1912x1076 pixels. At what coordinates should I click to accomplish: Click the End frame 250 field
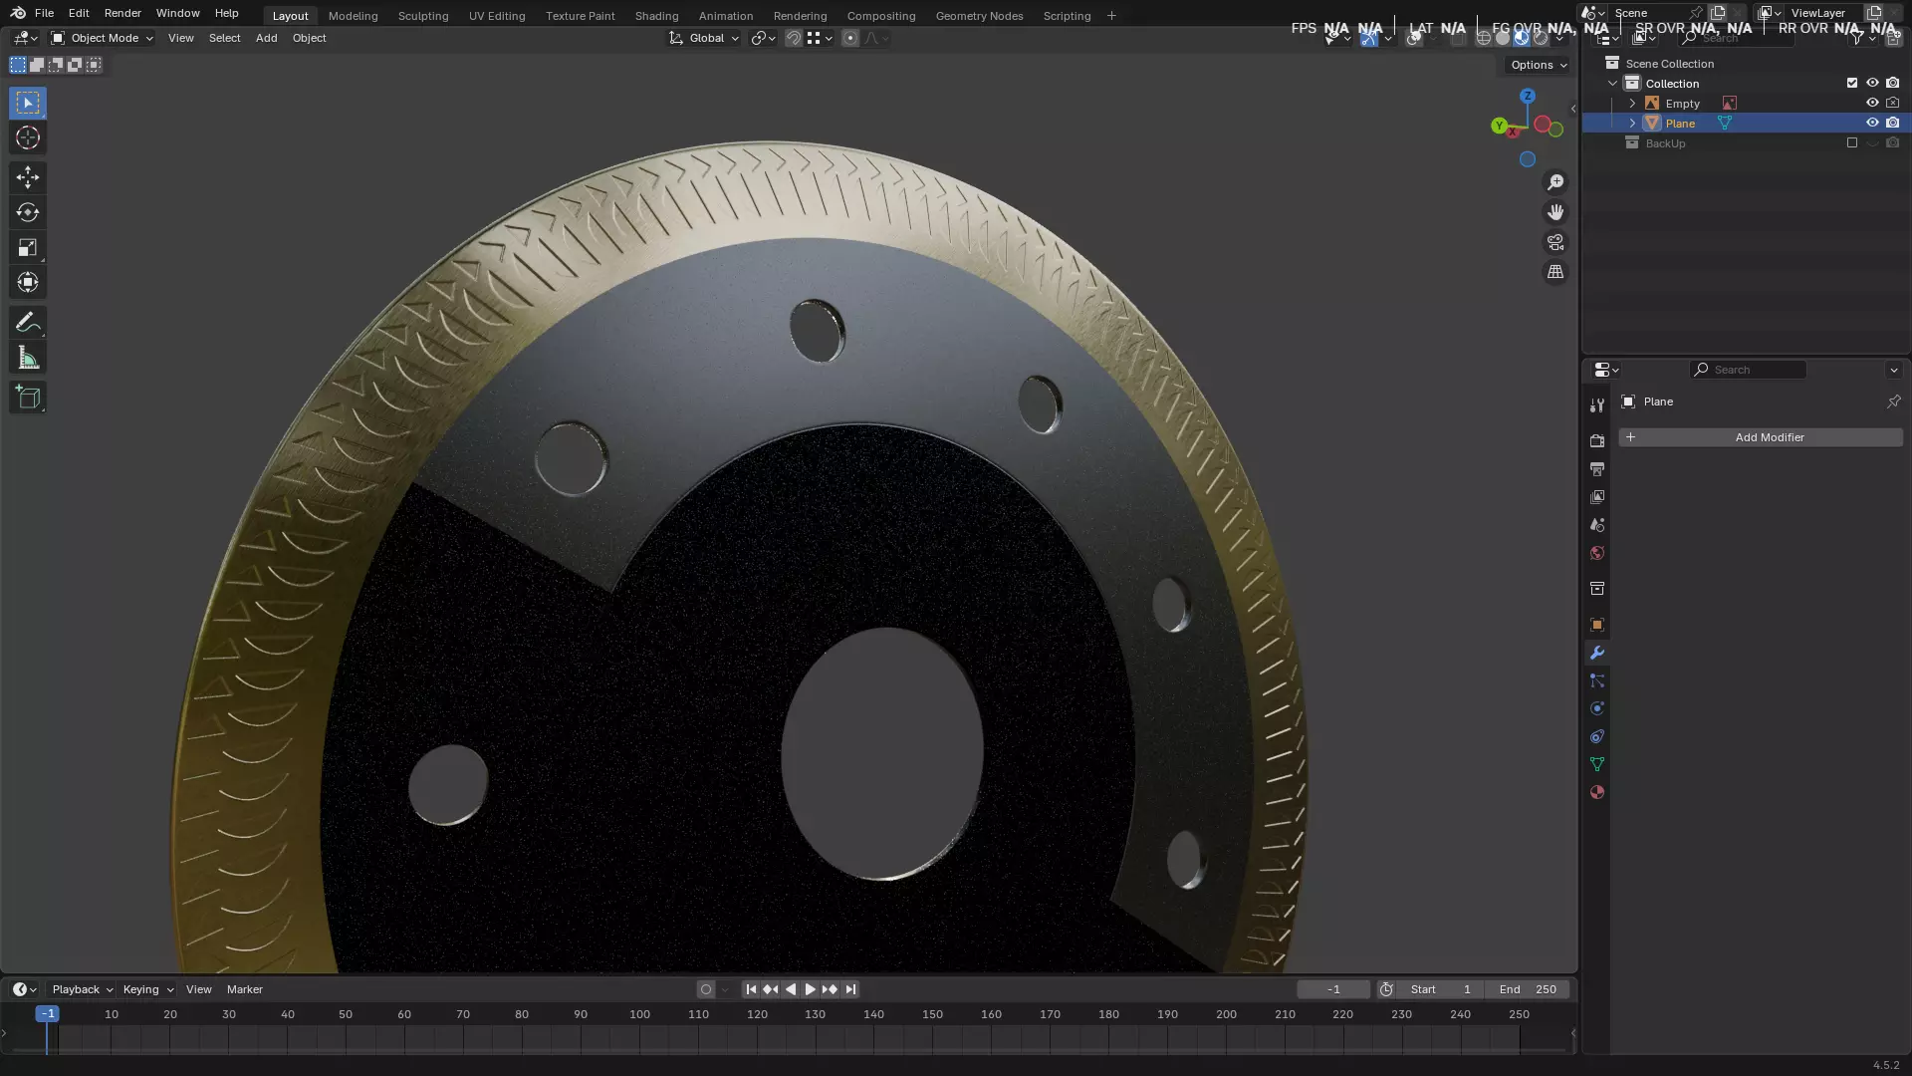pos(1528,989)
